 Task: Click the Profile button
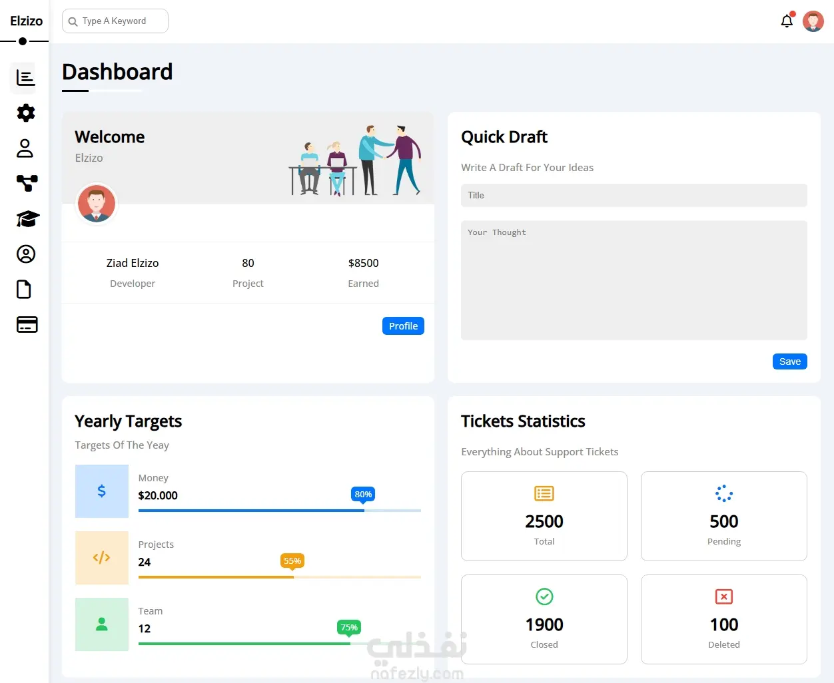click(403, 326)
